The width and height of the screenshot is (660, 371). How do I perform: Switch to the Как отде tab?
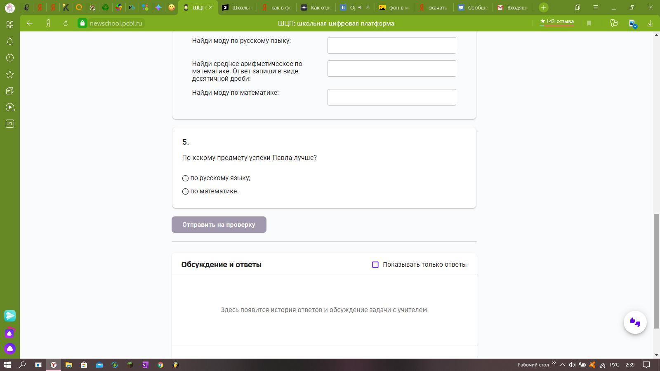tap(316, 7)
